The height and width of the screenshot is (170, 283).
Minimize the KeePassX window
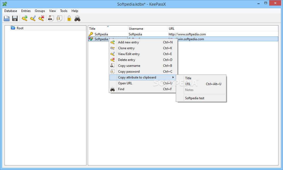tap(259, 3)
